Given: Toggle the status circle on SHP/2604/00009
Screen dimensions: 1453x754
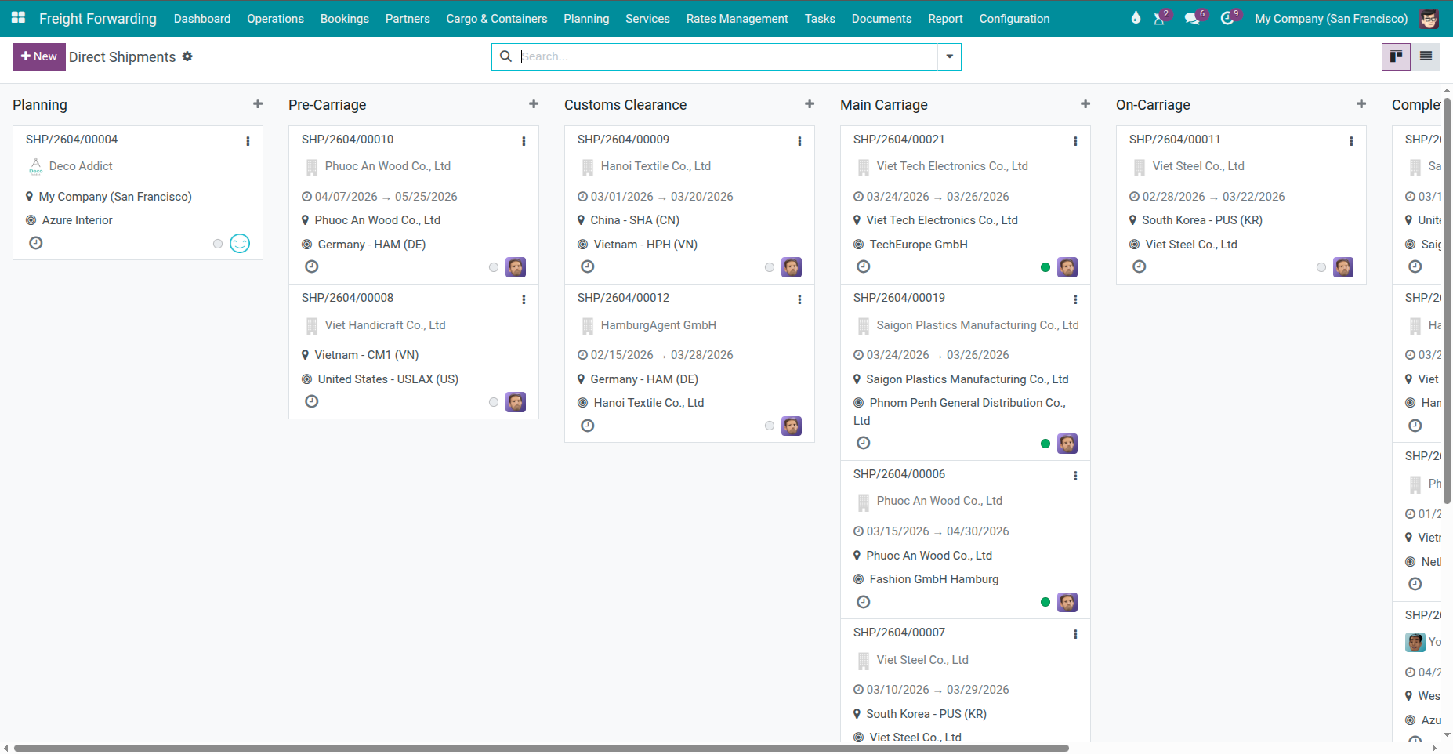Looking at the screenshot, I should point(769,266).
